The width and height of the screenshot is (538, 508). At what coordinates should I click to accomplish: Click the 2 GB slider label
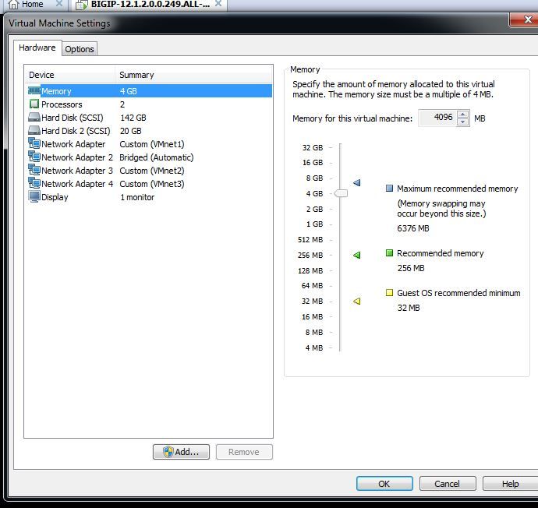pos(314,209)
